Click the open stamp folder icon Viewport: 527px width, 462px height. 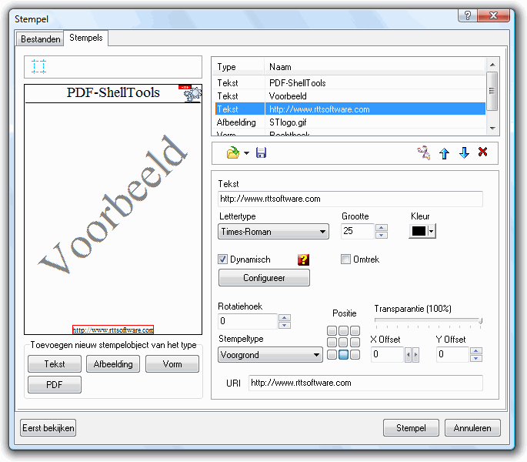232,152
